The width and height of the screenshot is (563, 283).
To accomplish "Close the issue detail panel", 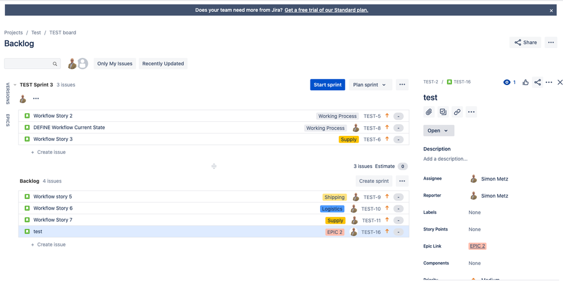I will [560, 82].
